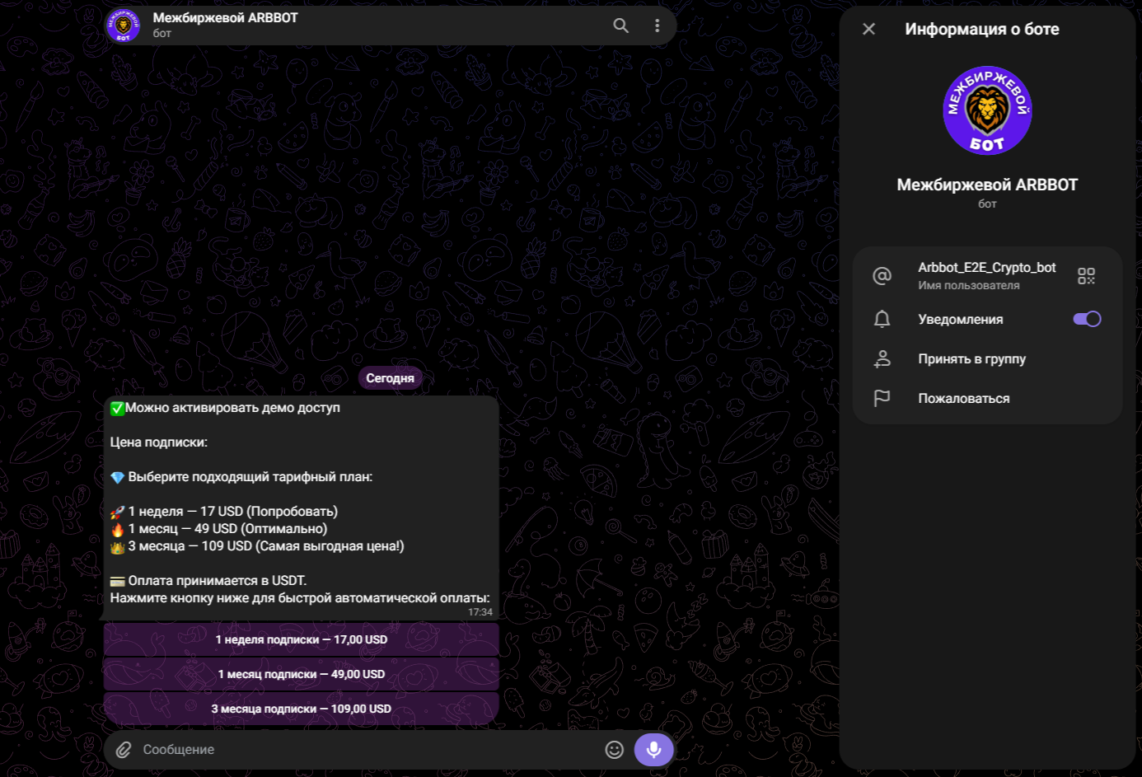Toggle the notifications switch off
This screenshot has width=1142, height=777.
[1087, 319]
